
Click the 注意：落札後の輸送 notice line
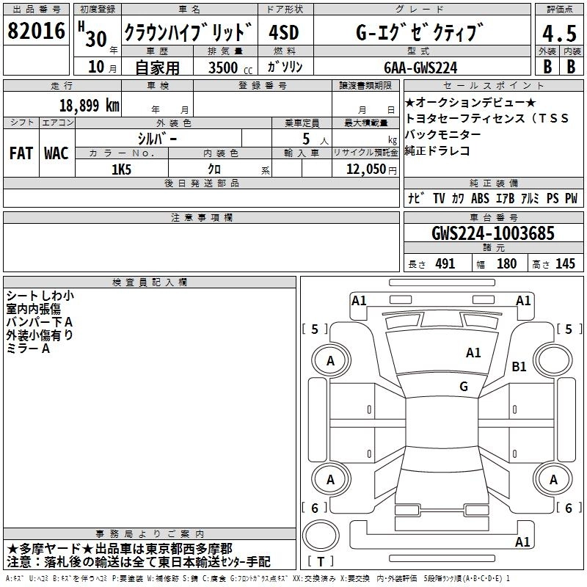point(139,562)
